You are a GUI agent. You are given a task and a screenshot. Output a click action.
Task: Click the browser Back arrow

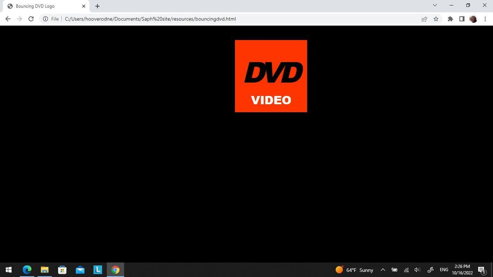click(8, 19)
